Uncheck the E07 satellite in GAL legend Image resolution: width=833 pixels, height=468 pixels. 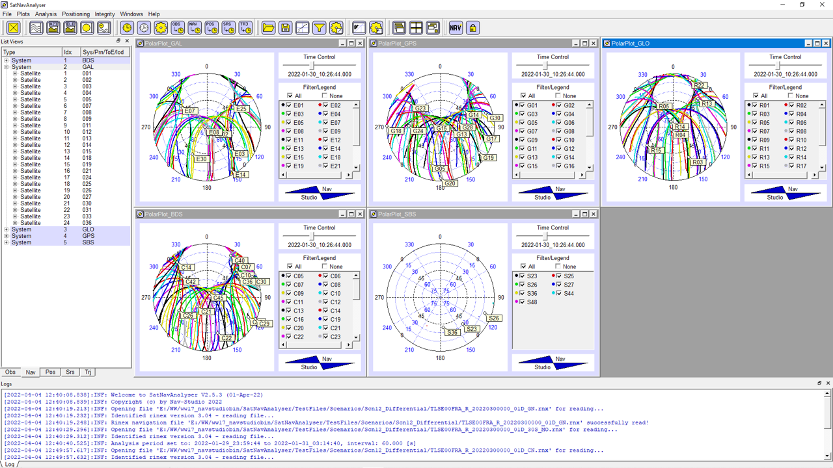326,123
